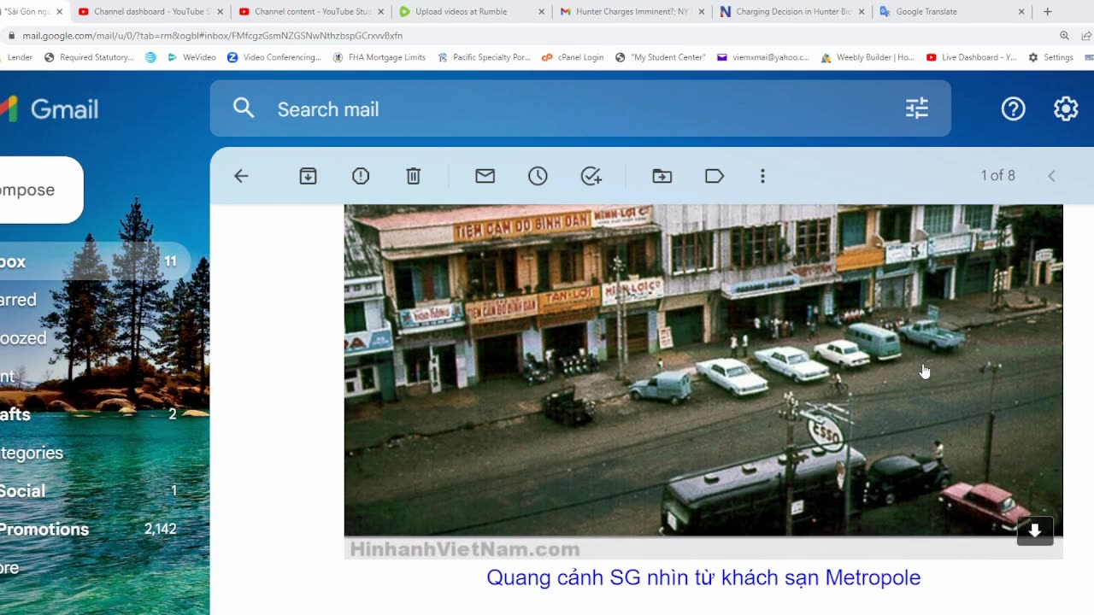Open the Inbox folder
1094x615 pixels.
(94, 261)
